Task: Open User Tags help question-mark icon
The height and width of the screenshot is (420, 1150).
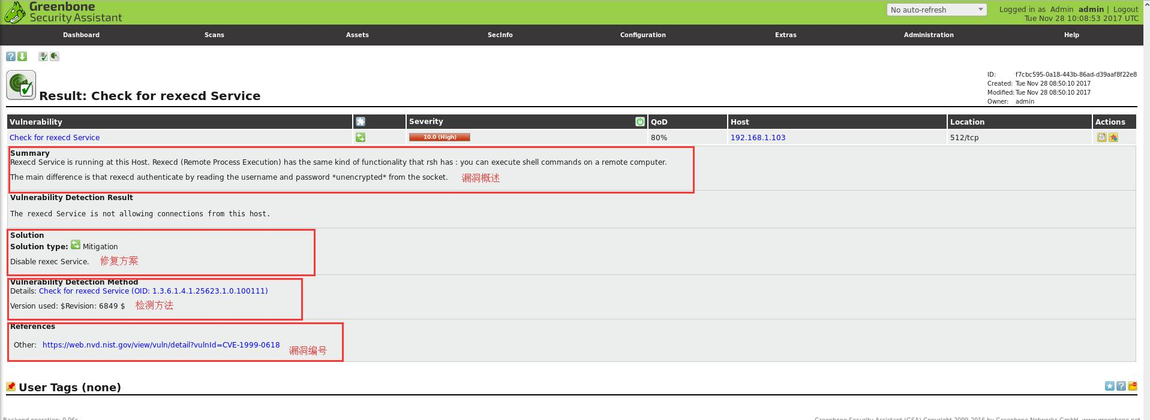Action: tap(1121, 386)
